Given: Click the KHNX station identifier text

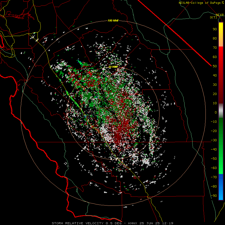Looking at the screenshot, I should click(133, 223).
